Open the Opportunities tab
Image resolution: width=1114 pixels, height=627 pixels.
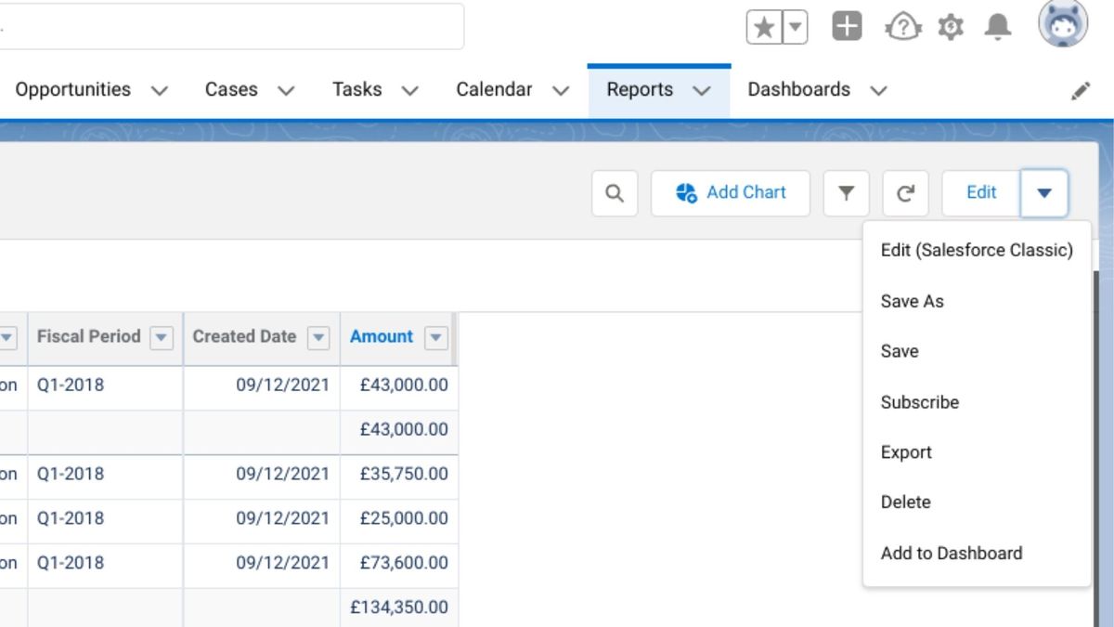pyautogui.click(x=71, y=89)
